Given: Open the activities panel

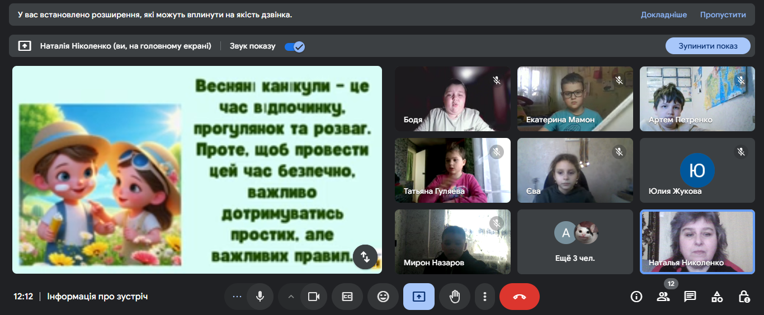Looking at the screenshot, I should (x=717, y=297).
